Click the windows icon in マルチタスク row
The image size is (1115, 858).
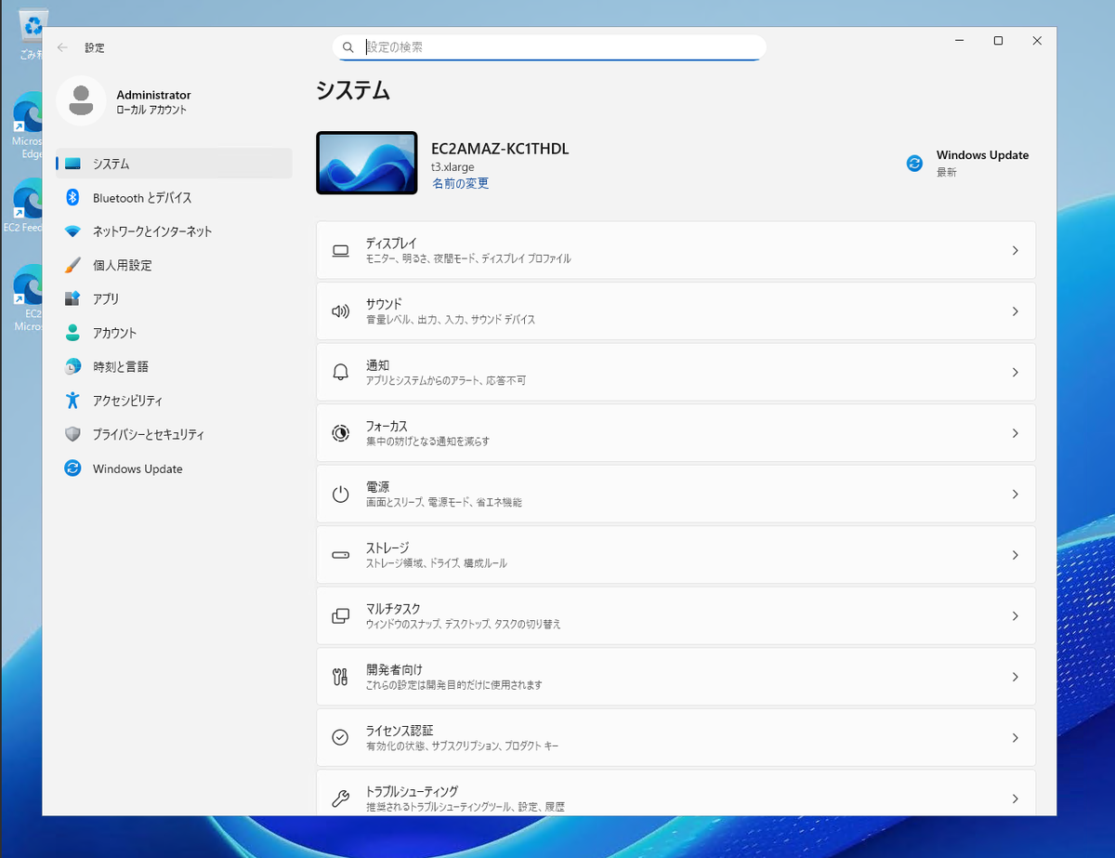pos(340,615)
